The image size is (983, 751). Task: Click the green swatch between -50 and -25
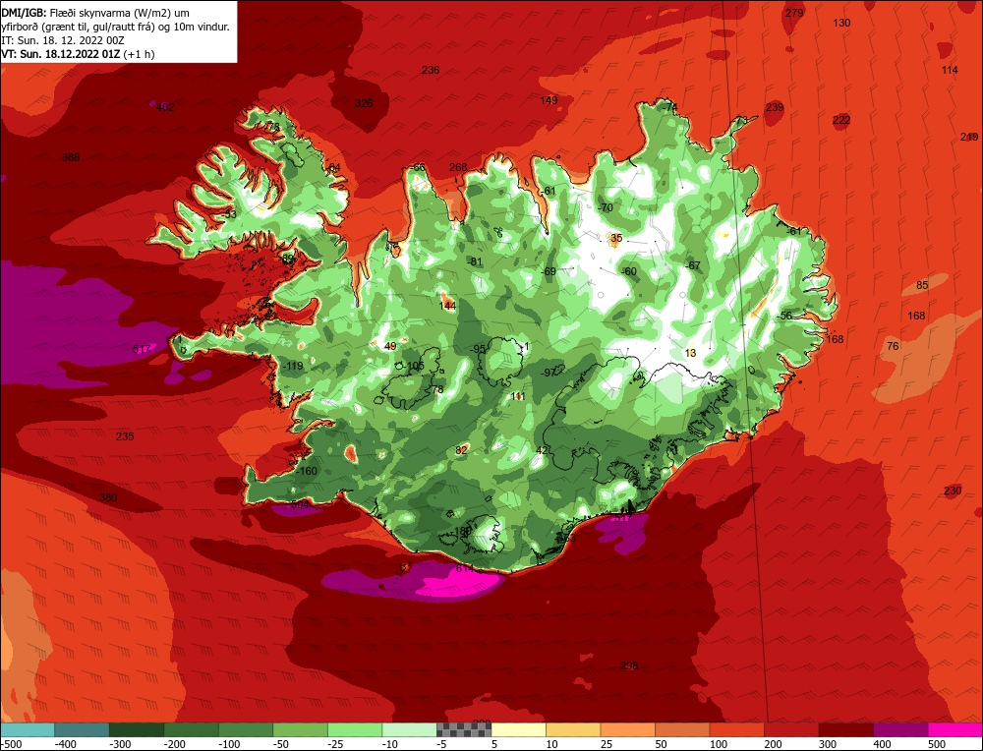300,729
